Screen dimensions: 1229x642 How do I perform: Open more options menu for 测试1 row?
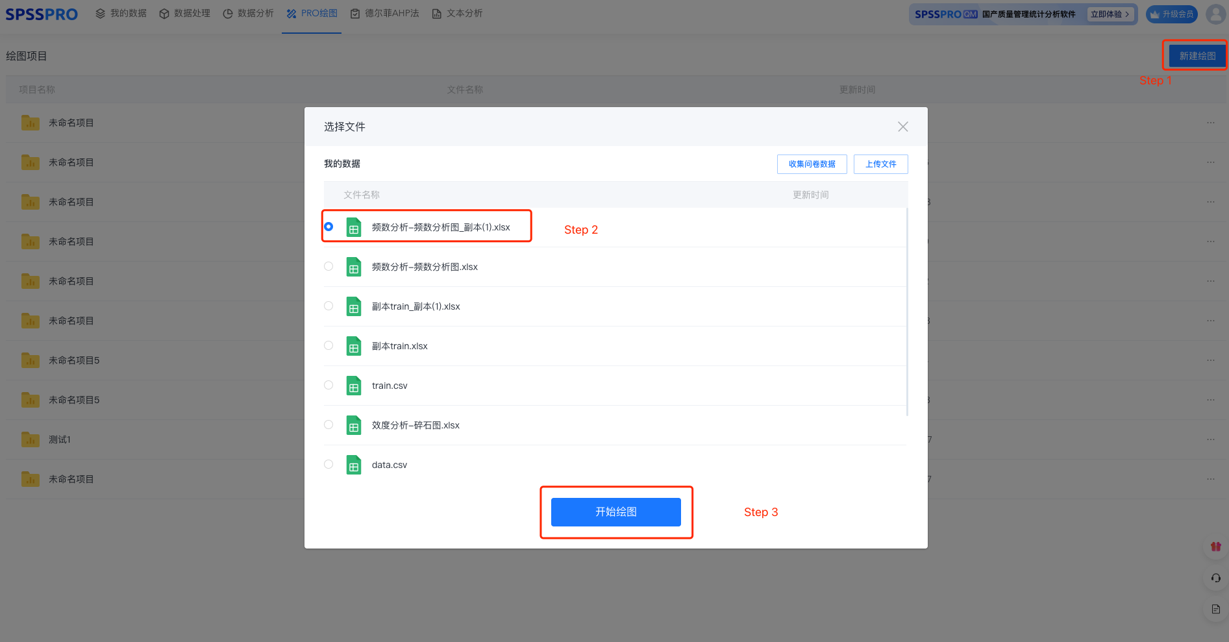point(1210,439)
